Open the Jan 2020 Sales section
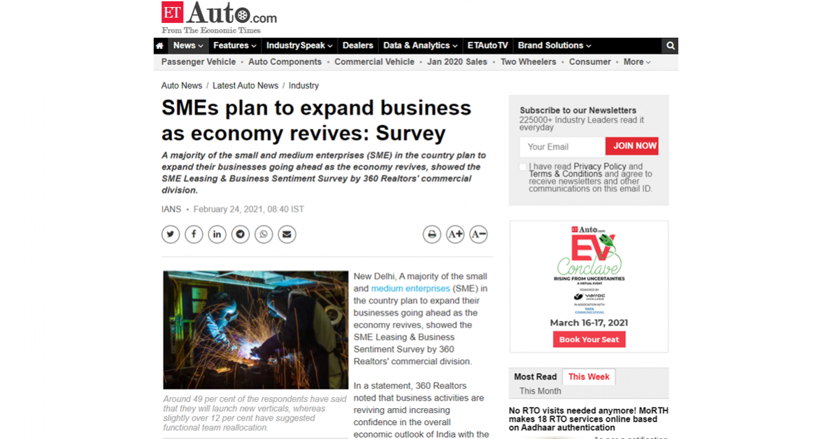The width and height of the screenshot is (839, 439). click(x=457, y=62)
